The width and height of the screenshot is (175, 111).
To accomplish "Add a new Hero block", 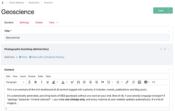I will click(23, 57).
